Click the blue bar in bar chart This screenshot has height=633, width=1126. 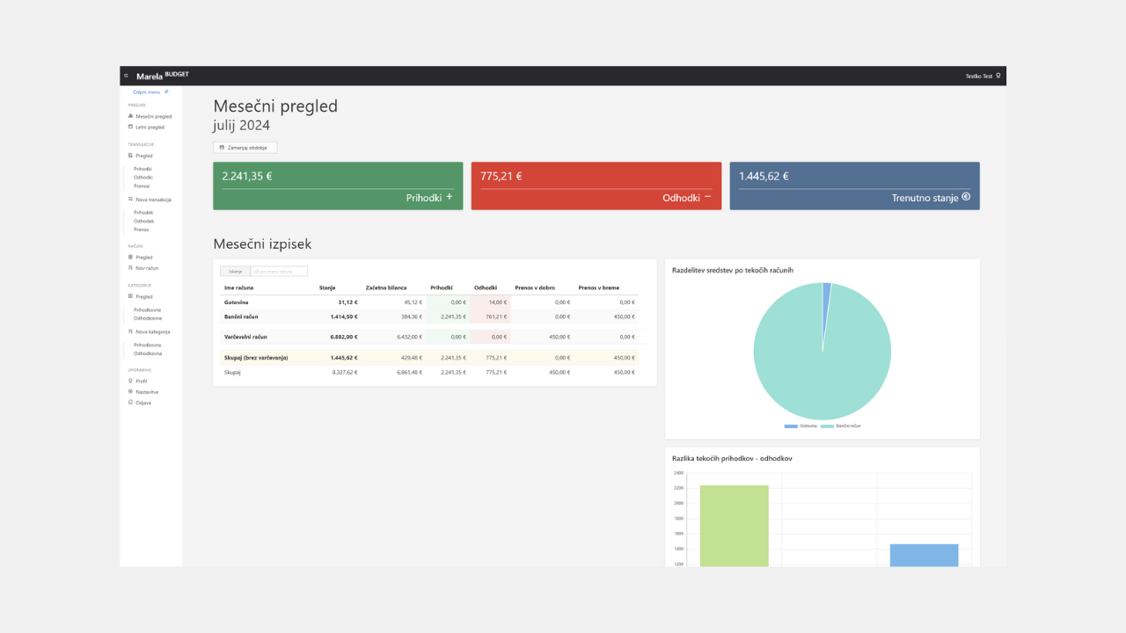924,555
